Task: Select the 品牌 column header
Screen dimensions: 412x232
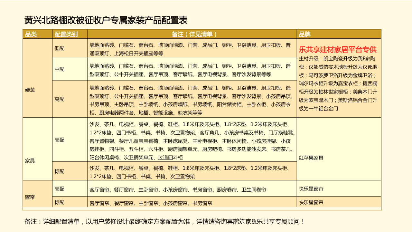Action: click(305, 34)
